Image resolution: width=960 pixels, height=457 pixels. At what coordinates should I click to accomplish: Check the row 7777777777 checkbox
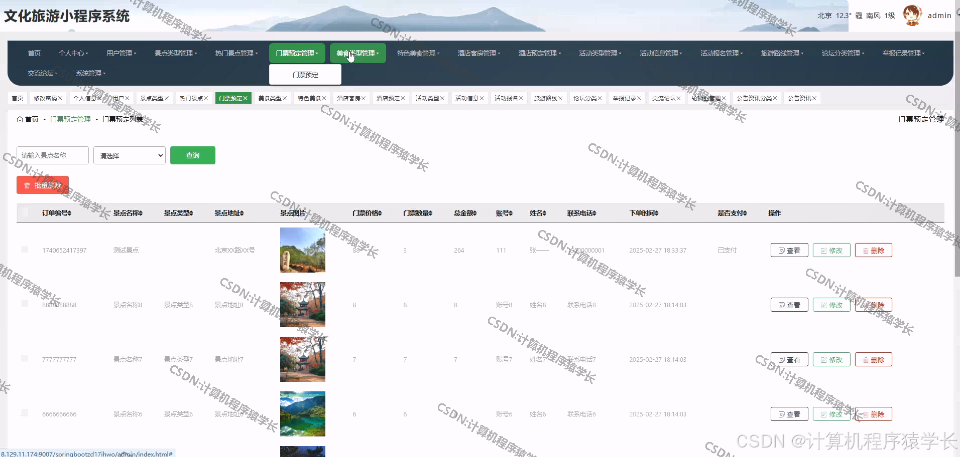[25, 358]
